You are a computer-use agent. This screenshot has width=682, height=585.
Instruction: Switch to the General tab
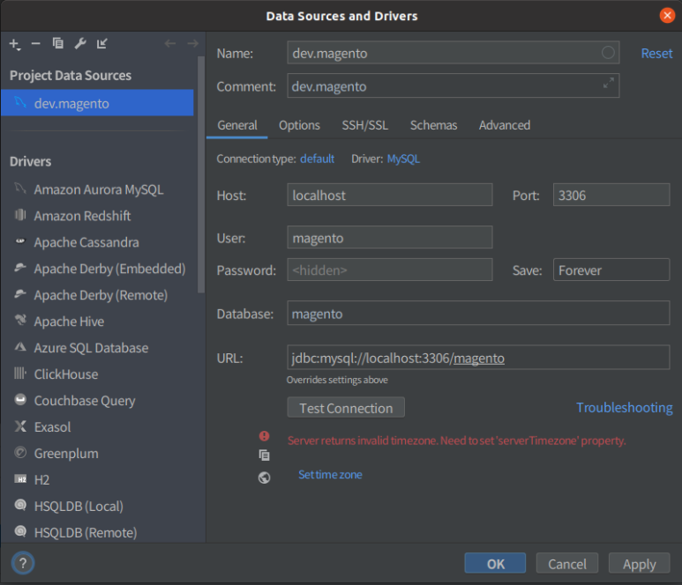237,125
